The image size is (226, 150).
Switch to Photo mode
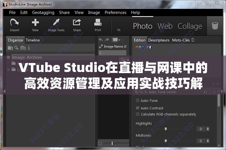pos(142,26)
